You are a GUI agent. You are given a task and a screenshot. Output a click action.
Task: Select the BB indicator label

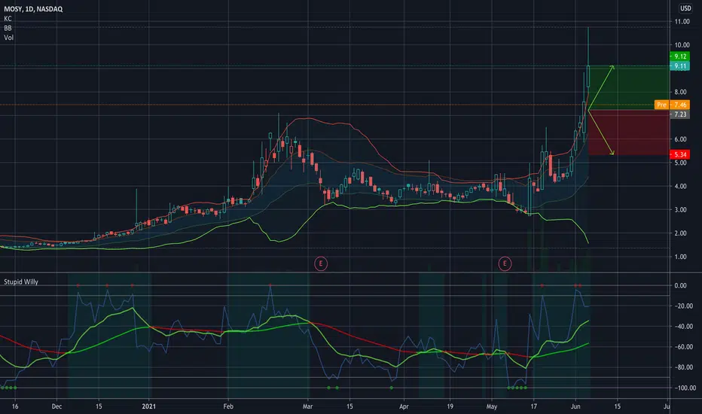8,28
